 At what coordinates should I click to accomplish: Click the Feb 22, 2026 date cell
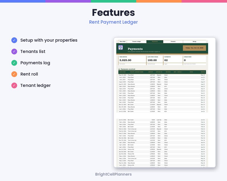point(122,129)
